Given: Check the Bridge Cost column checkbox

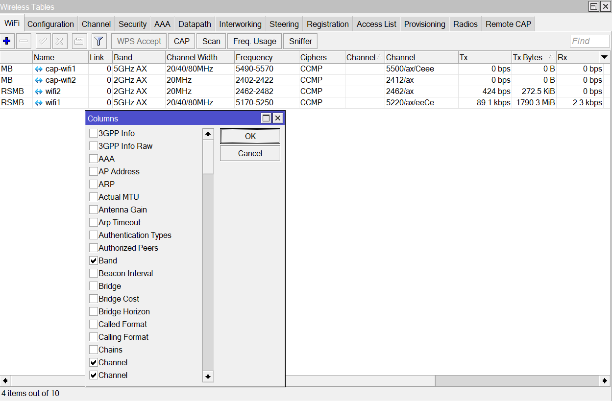Looking at the screenshot, I should 94,299.
